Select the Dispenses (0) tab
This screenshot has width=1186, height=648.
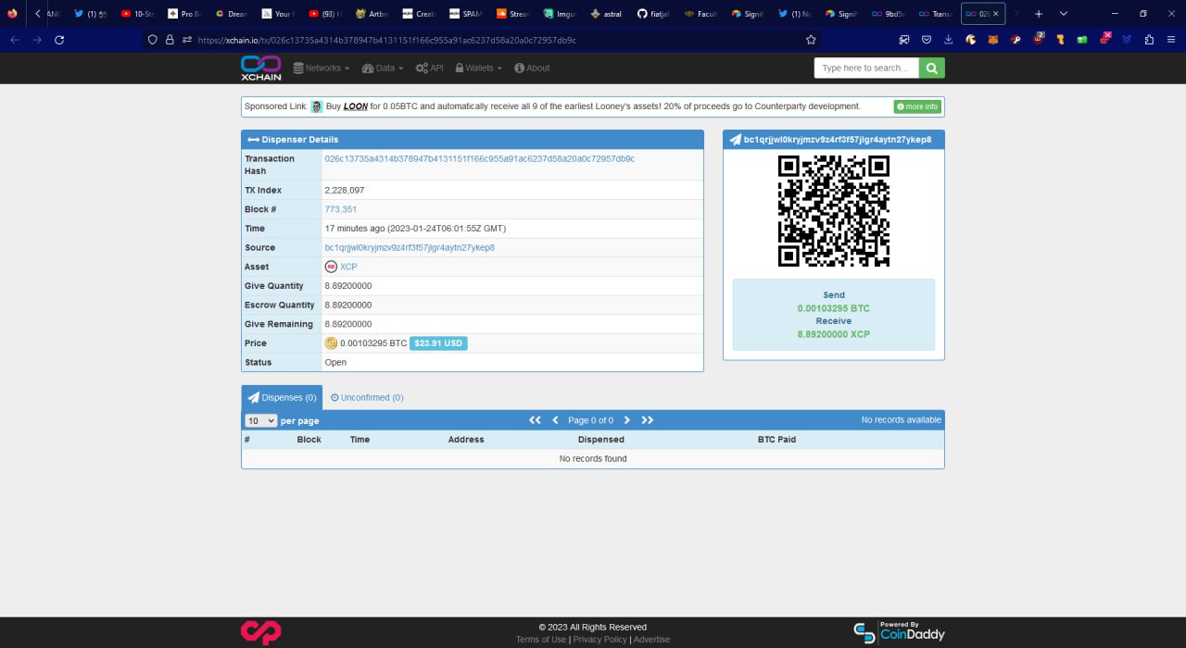(282, 397)
